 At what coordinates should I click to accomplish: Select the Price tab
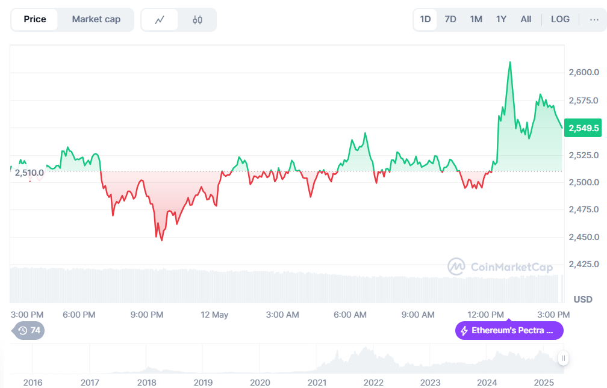[35, 19]
